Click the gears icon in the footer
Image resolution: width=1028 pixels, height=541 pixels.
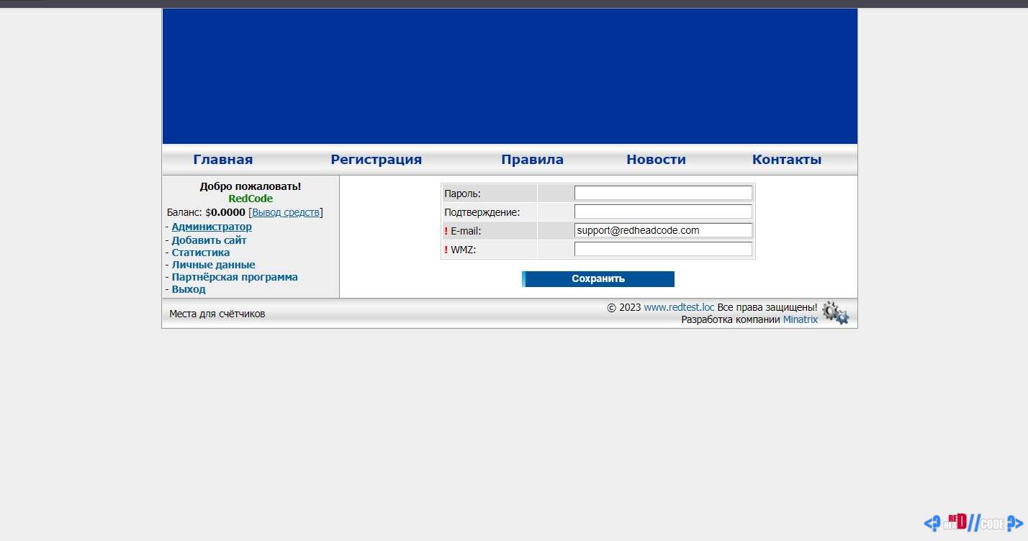click(x=836, y=313)
